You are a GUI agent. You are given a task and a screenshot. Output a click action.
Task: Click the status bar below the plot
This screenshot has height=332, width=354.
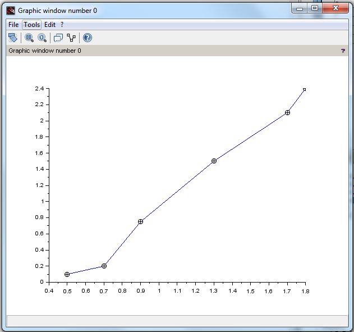coord(177,321)
